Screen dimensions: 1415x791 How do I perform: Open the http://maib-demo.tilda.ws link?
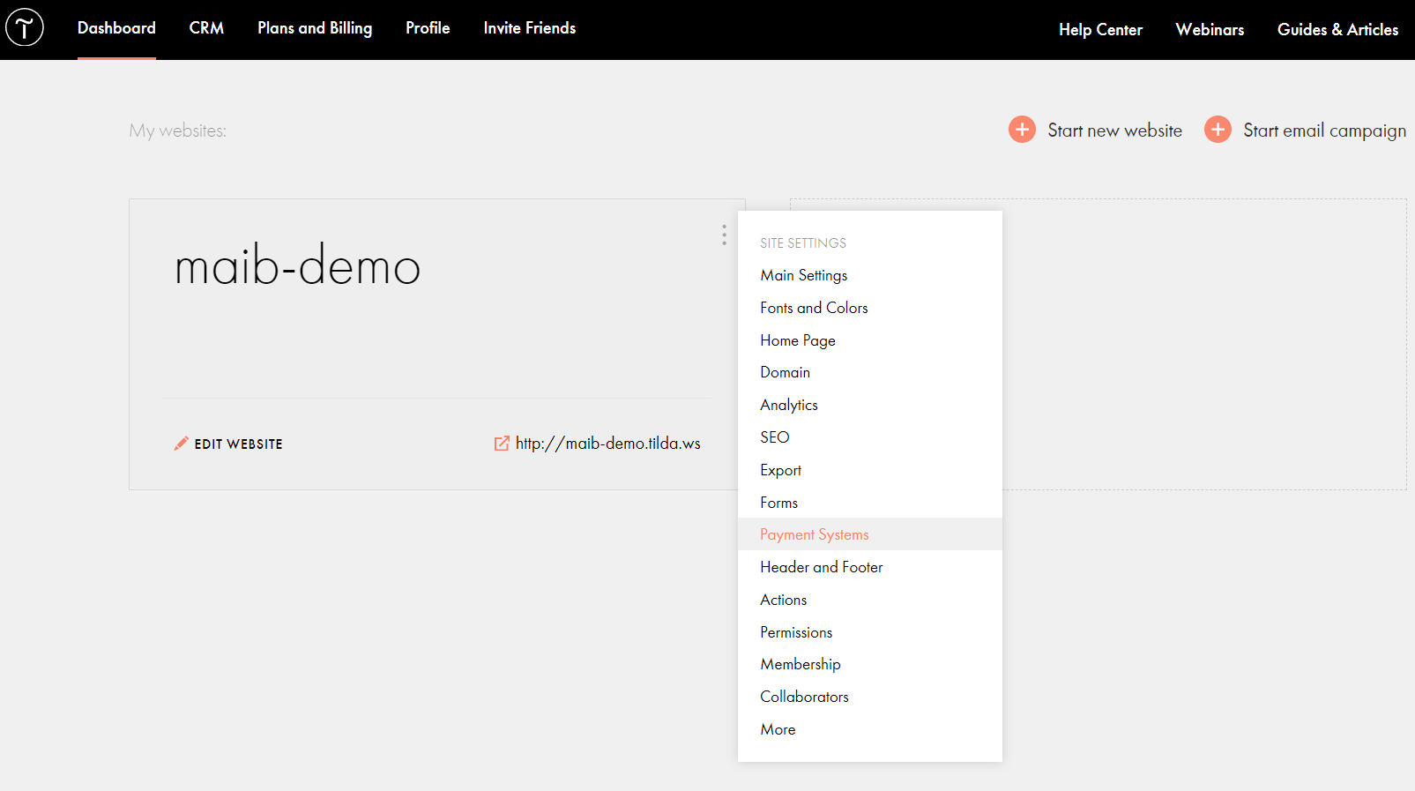(x=607, y=444)
